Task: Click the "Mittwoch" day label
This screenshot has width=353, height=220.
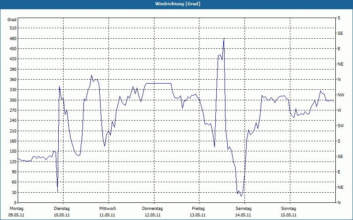Action: click(108, 209)
